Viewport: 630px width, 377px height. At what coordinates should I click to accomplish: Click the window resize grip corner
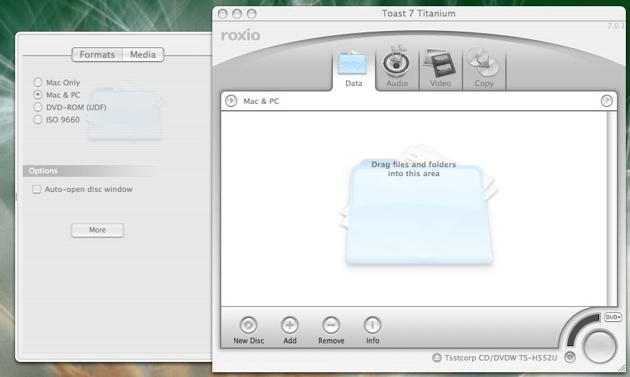622,368
